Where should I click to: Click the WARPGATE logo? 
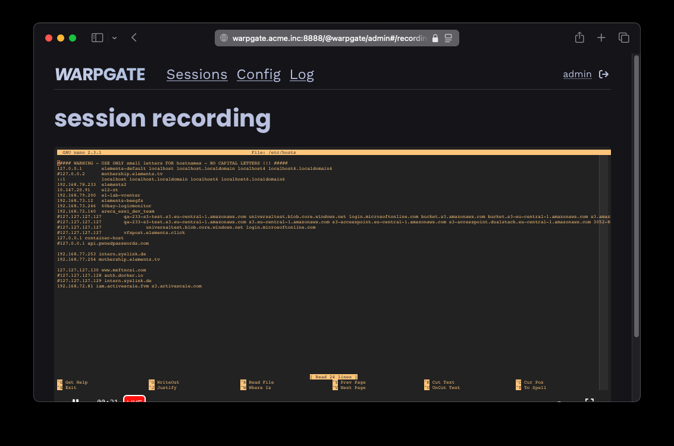click(100, 75)
